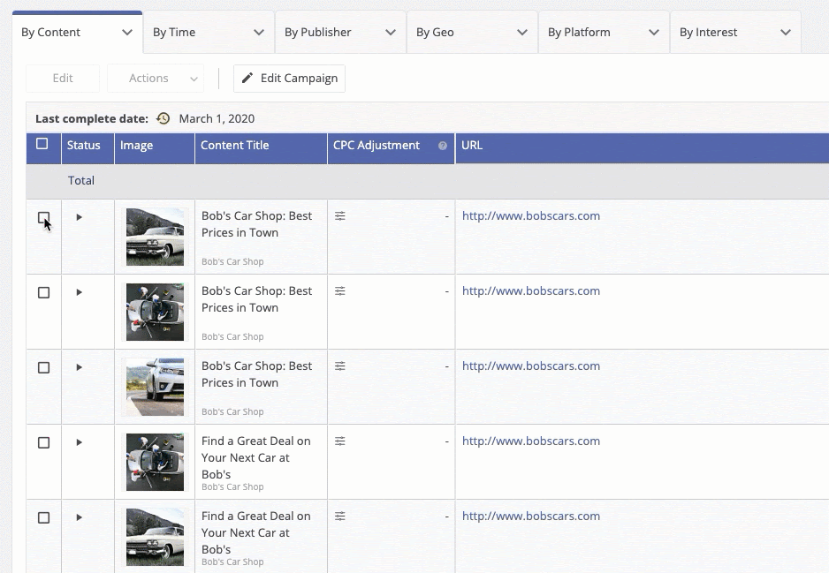Click the white sedan thumbnail in third row

click(155, 387)
